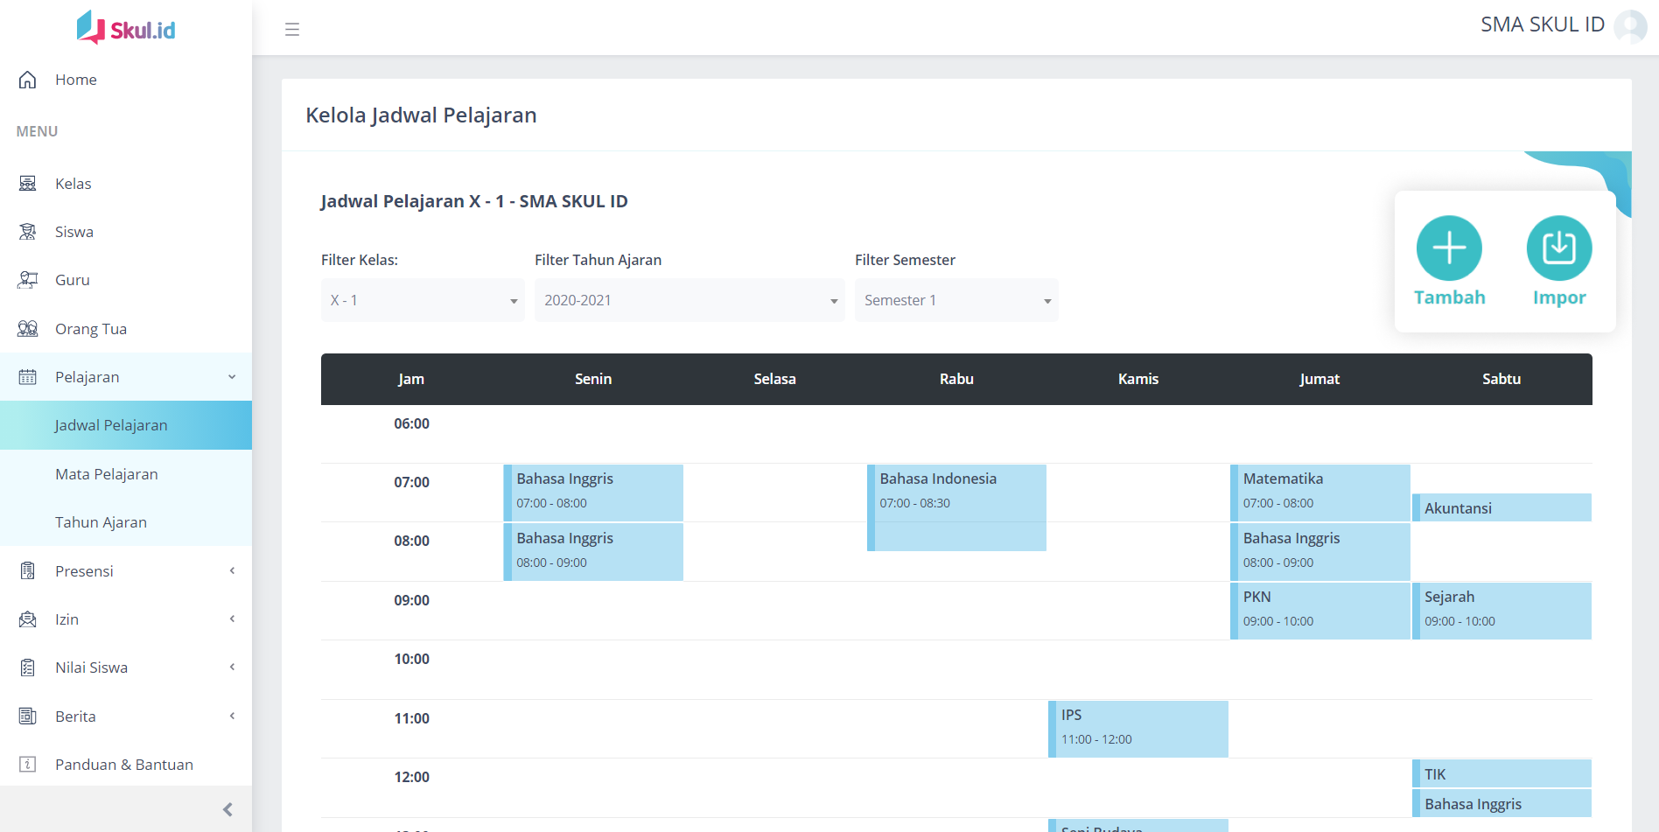This screenshot has width=1659, height=832.
Task: Click the Guru teacher icon
Action: (28, 280)
